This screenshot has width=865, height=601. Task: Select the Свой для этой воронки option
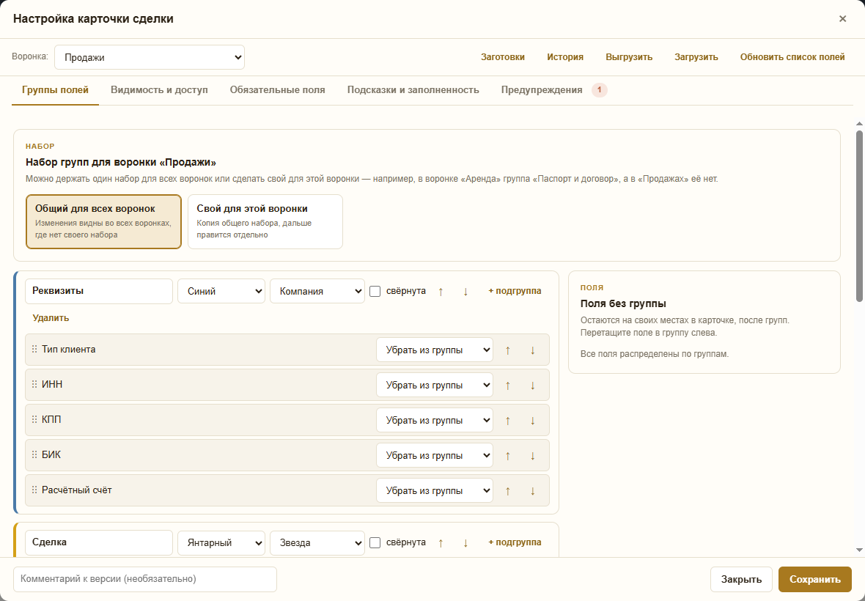point(265,221)
